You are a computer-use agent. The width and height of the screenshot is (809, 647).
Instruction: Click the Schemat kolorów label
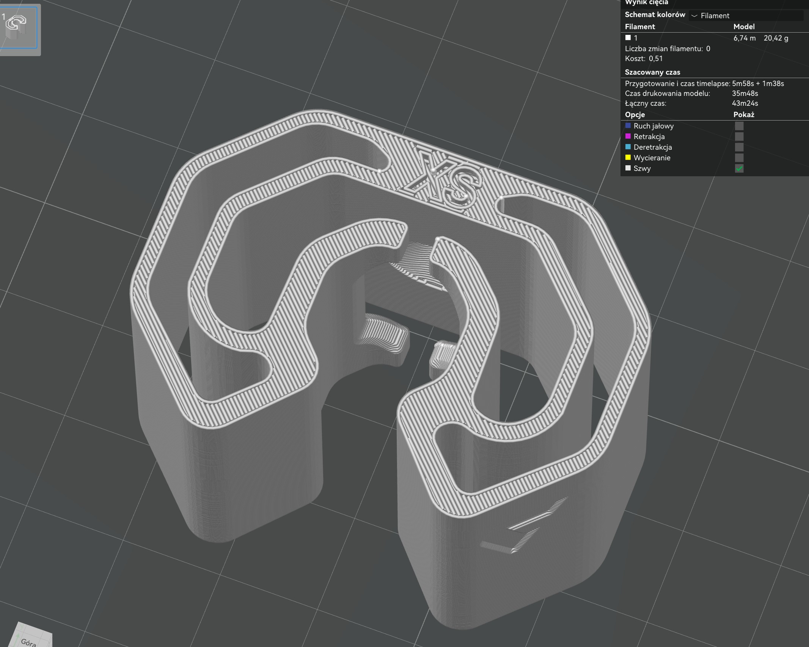tap(655, 14)
